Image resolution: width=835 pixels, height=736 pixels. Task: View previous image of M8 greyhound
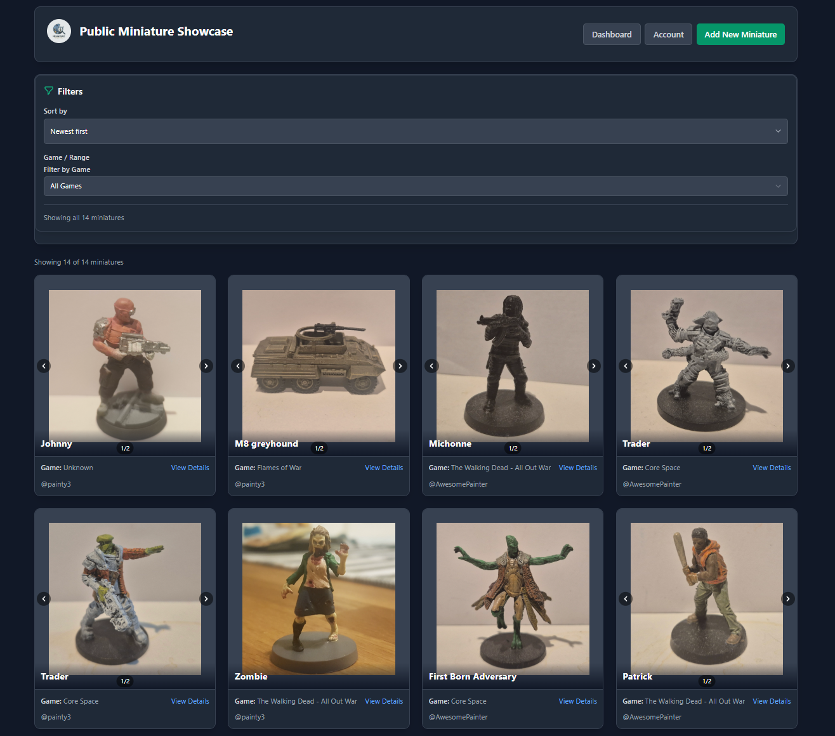pos(238,366)
